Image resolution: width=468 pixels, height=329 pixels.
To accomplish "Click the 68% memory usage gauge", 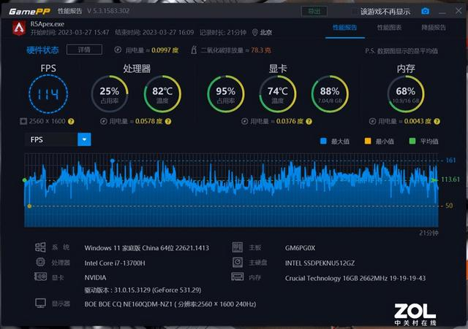I will [406, 94].
